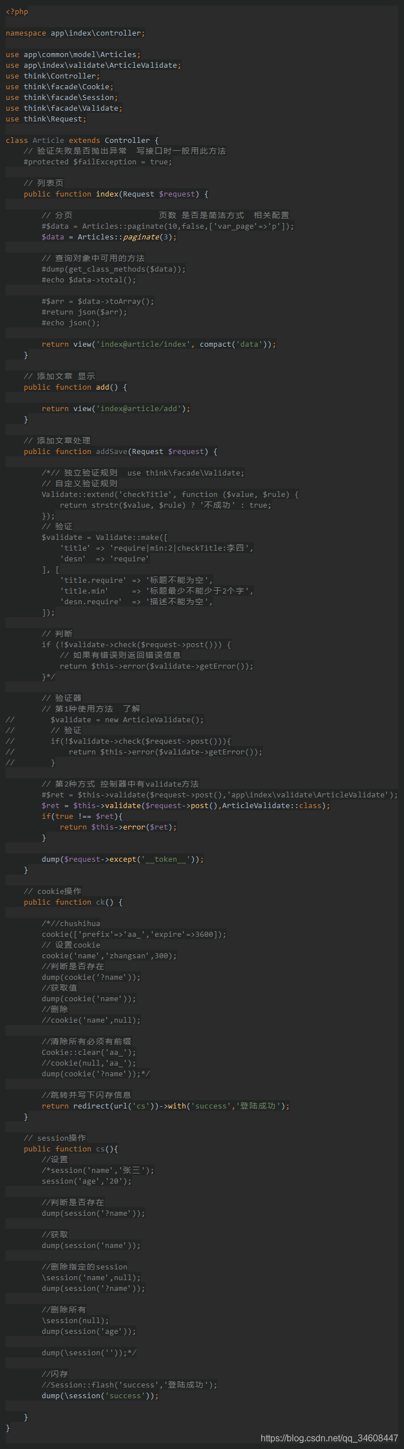The height and width of the screenshot is (1449, 404).
Task: Click the '// cookie操作' comment
Action: pos(52,892)
